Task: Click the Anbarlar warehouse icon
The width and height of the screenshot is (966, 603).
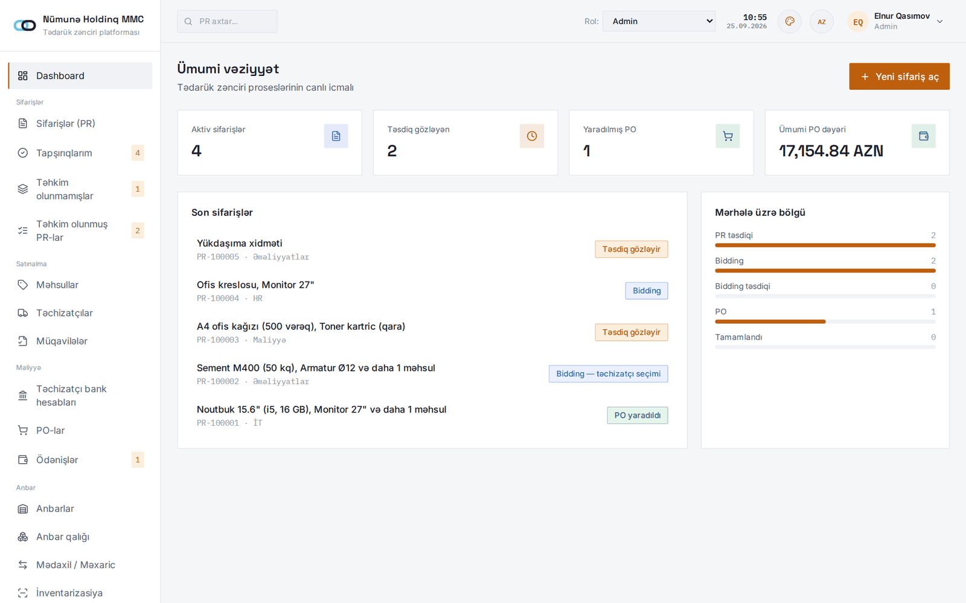Action: [23, 509]
